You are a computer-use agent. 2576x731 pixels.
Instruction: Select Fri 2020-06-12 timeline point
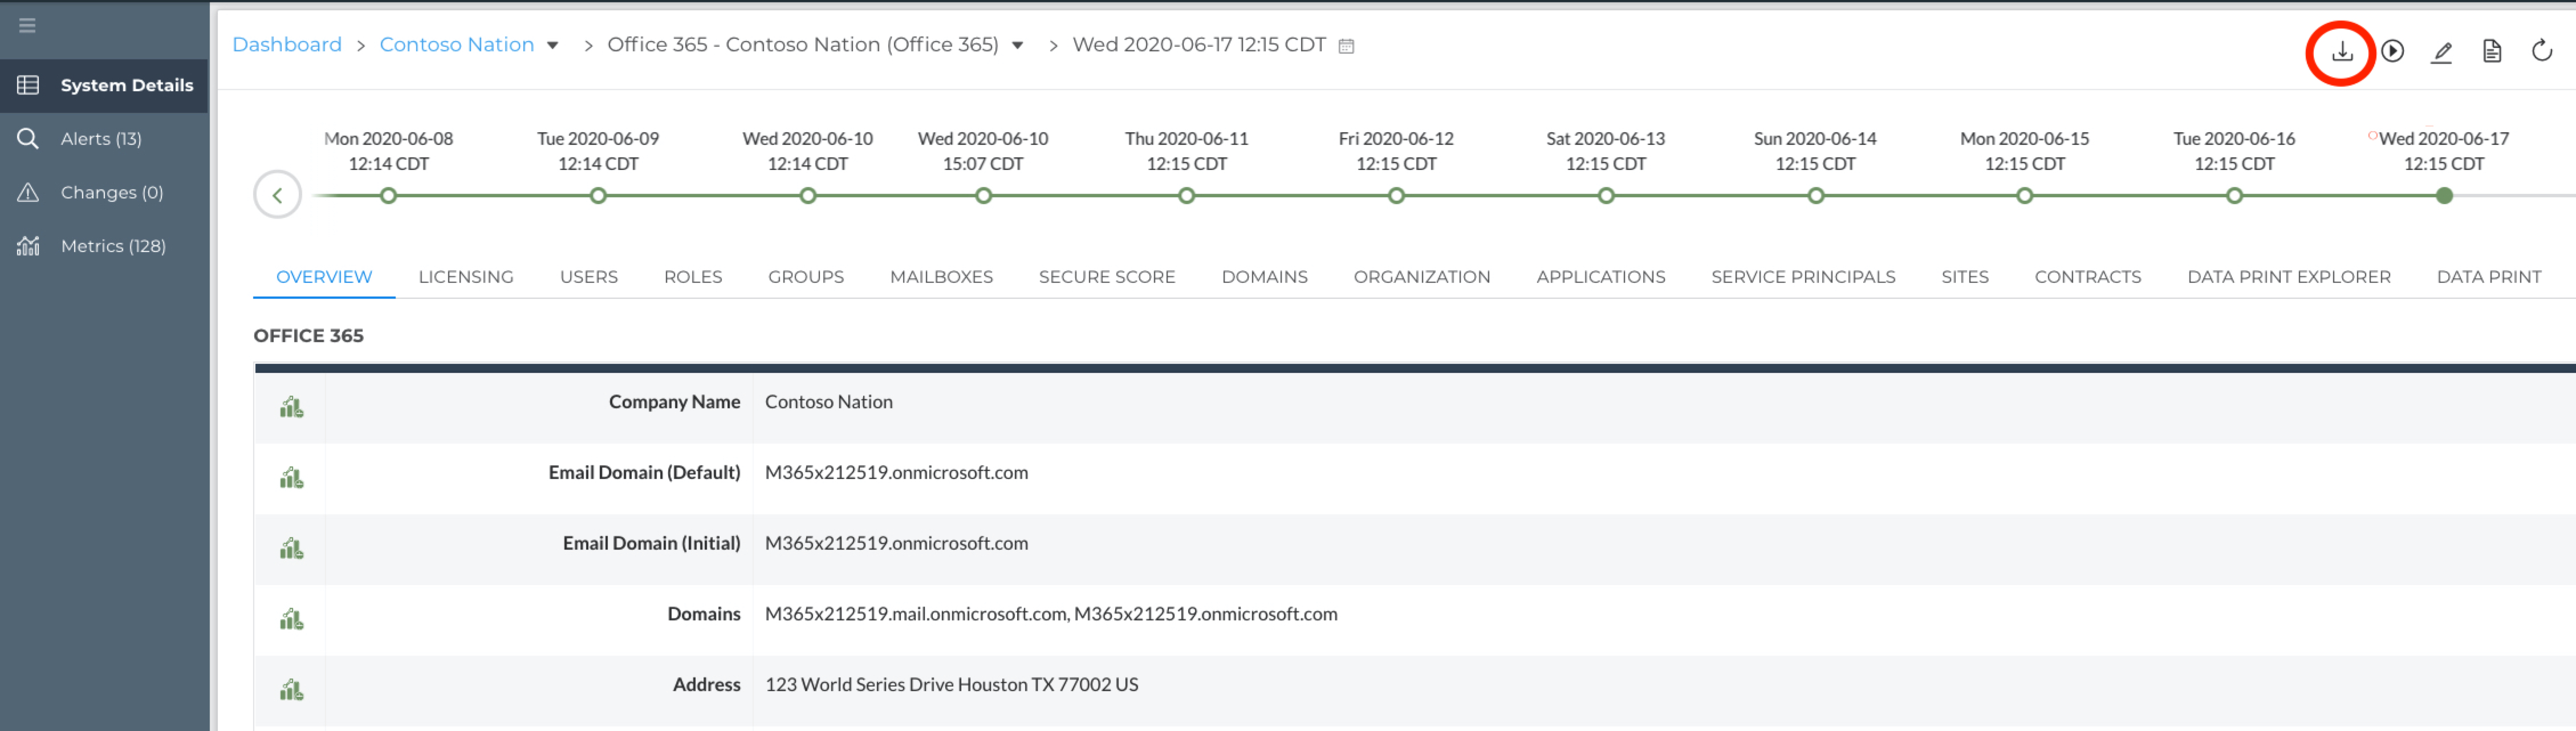[x=1396, y=196]
